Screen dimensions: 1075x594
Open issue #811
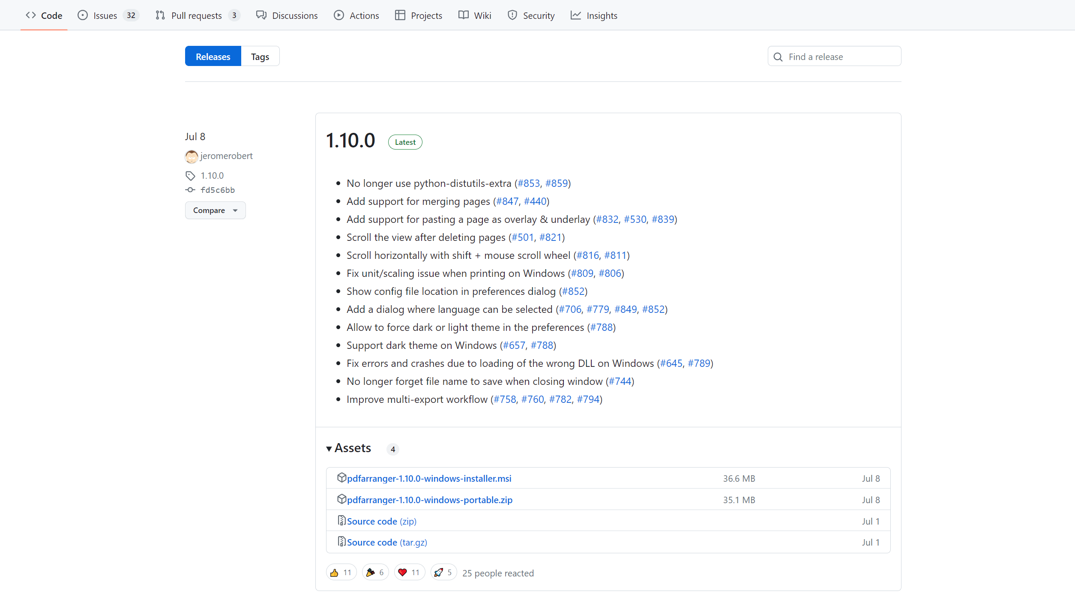point(616,255)
